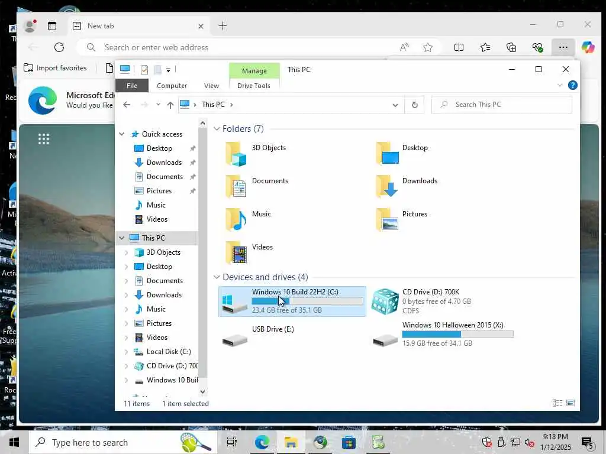
Task: Open a new Edge tab with plus
Action: [x=223, y=26]
